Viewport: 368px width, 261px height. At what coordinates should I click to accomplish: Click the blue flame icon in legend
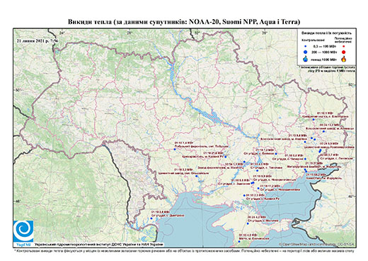tap(306, 59)
